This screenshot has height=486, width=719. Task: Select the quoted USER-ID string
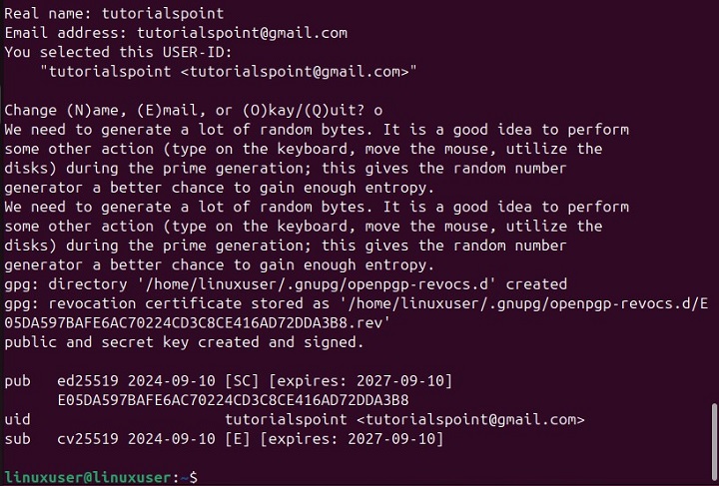pos(229,71)
